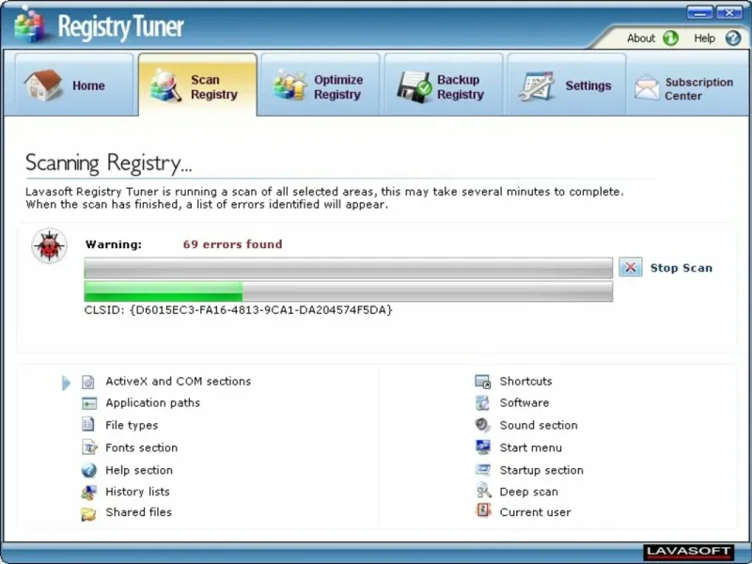Screen dimensions: 752x564
Task: Switch to the Optimize Registry tab
Action: pos(321,85)
